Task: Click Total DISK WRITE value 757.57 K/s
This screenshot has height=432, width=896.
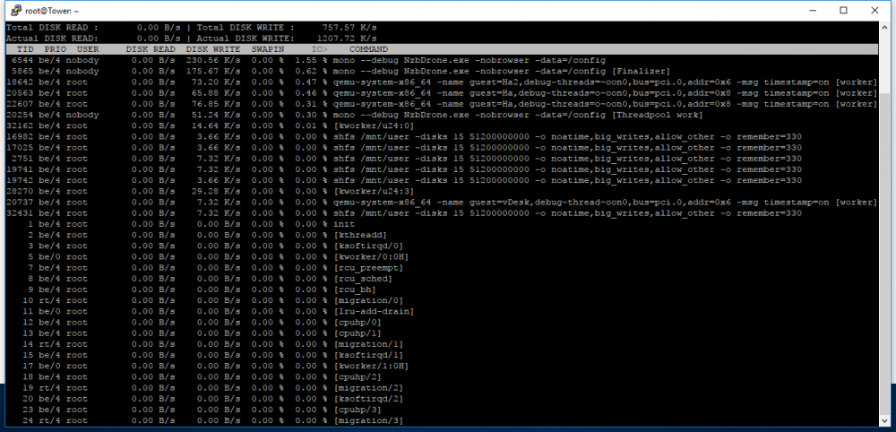Action: (349, 28)
